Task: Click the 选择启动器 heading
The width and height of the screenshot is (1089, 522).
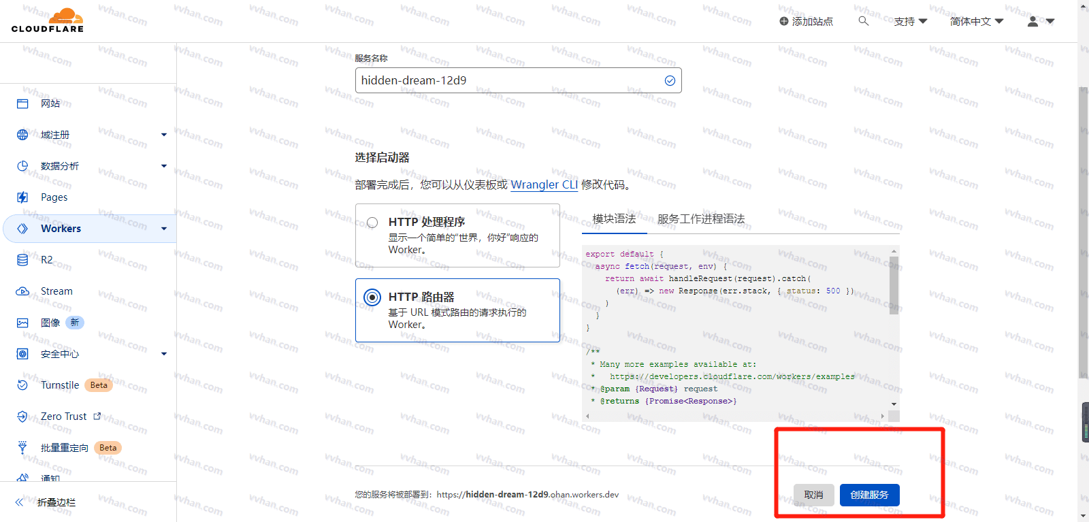Action: click(x=382, y=158)
